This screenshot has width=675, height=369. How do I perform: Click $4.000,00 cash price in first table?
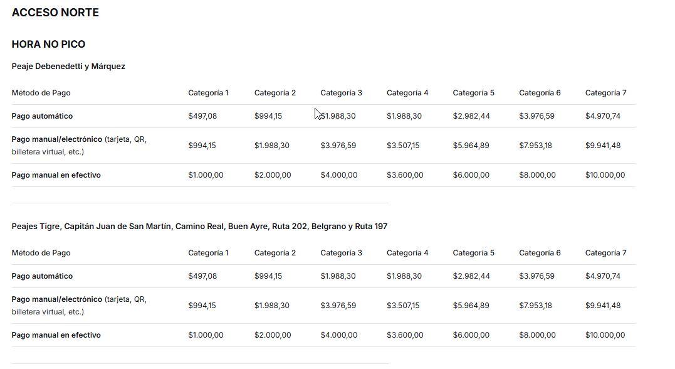(339, 175)
